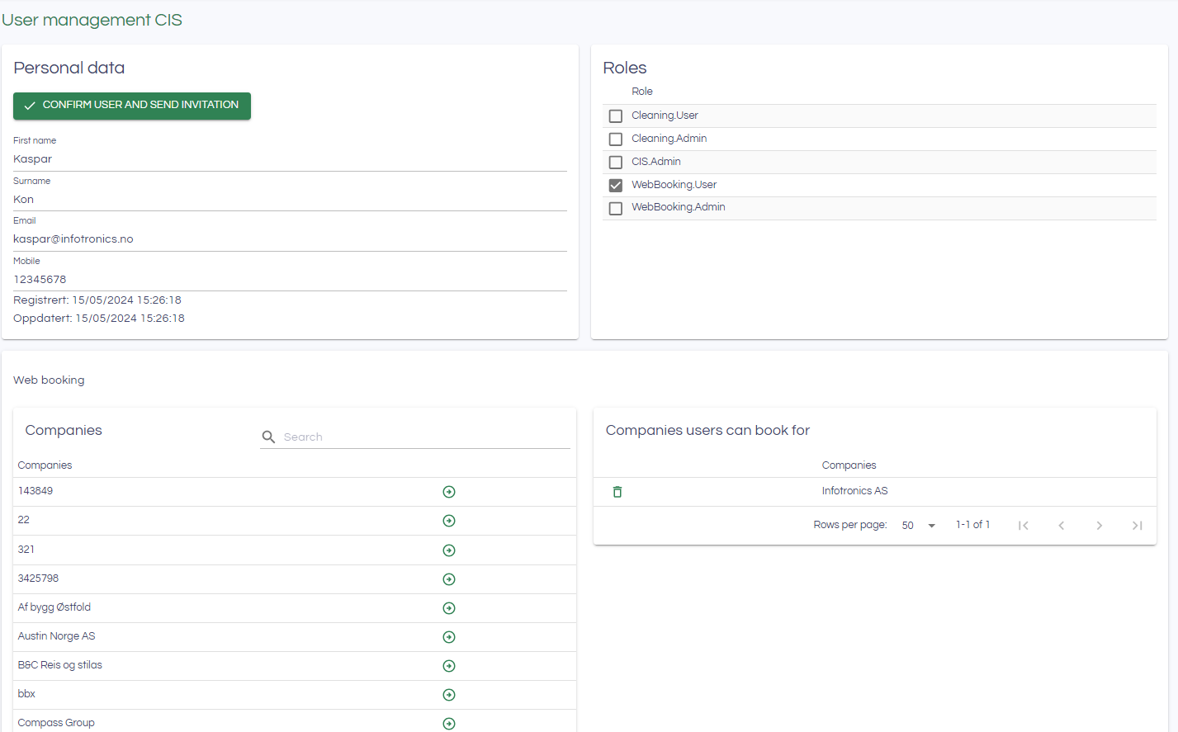Image resolution: width=1178 pixels, height=732 pixels.
Task: Confirm user and send invitation
Action: click(132, 106)
